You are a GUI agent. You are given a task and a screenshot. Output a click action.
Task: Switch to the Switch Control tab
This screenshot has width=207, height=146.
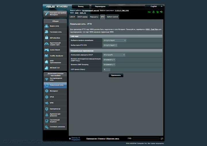[112, 17]
